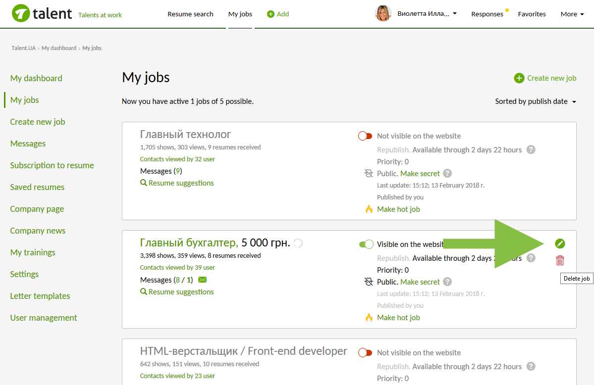Go to Resume search tab
The height and width of the screenshot is (385, 594).
[x=190, y=14]
